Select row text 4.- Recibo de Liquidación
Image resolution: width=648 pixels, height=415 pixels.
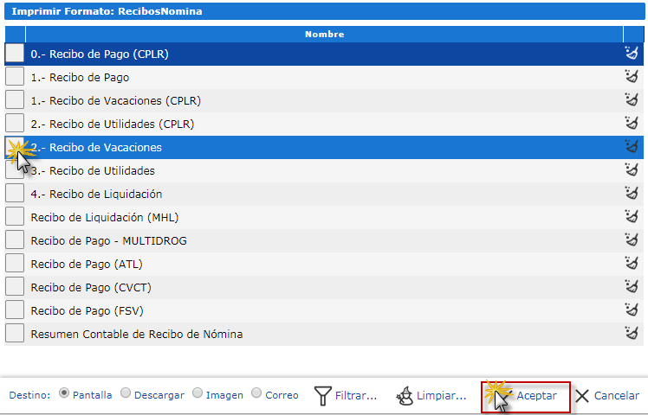coord(96,195)
